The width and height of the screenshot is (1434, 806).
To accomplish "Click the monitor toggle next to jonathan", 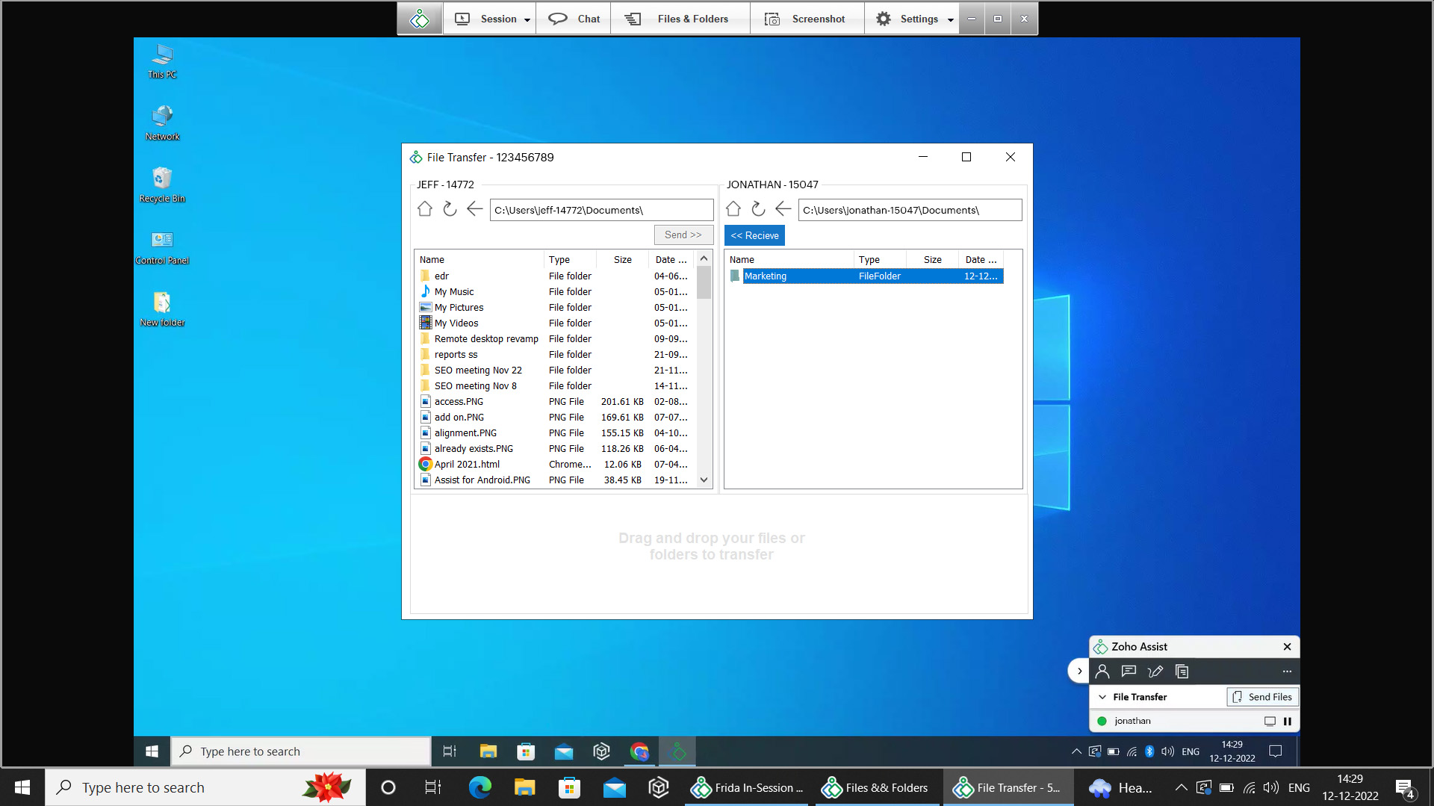I will (1268, 721).
